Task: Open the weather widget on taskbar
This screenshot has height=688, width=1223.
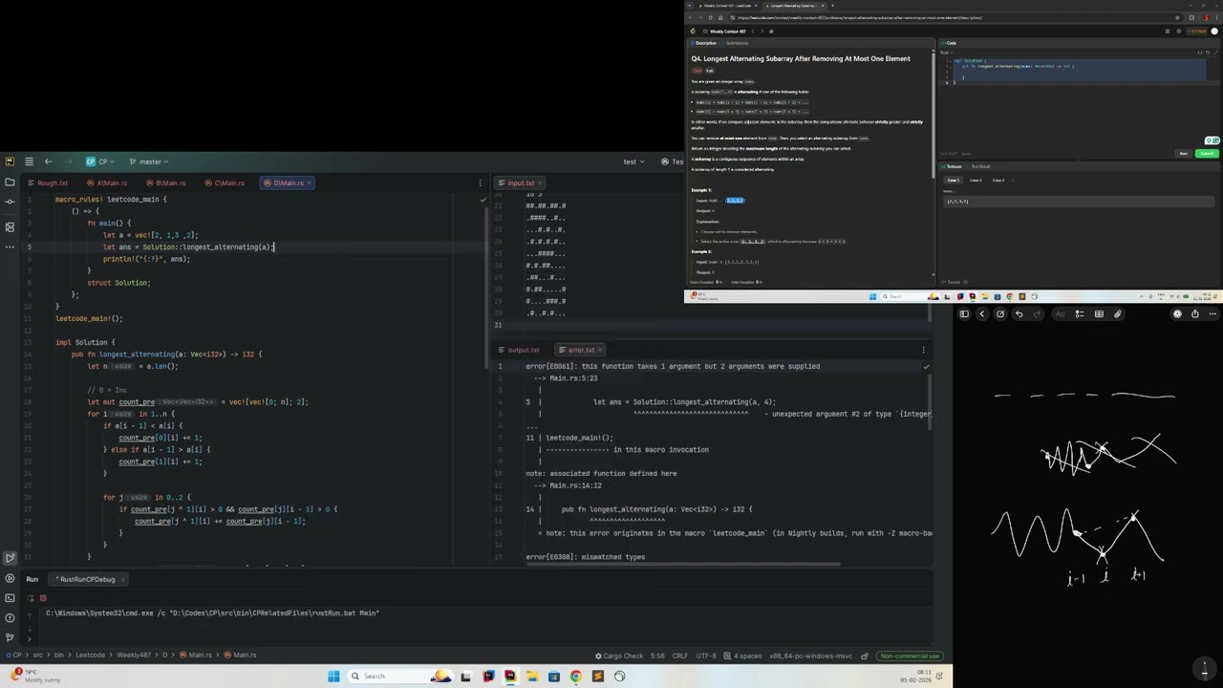Action: click(x=33, y=676)
